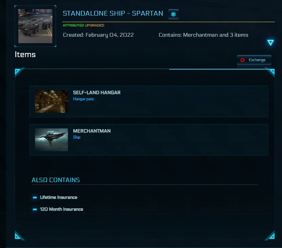The height and width of the screenshot is (248, 282).
Task: Select the 120 Month Insurance entry
Action: point(61,209)
